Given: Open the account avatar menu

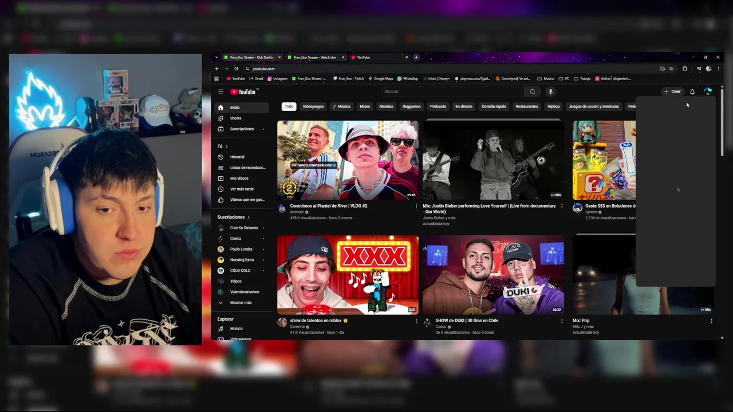Looking at the screenshot, I should pos(708,92).
